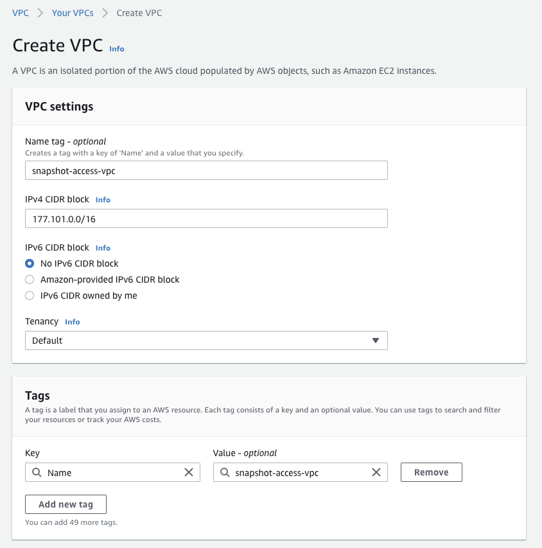The height and width of the screenshot is (548, 542).
Task: Select the Name tag input containing snapshot-access-vpc
Action: click(x=206, y=170)
